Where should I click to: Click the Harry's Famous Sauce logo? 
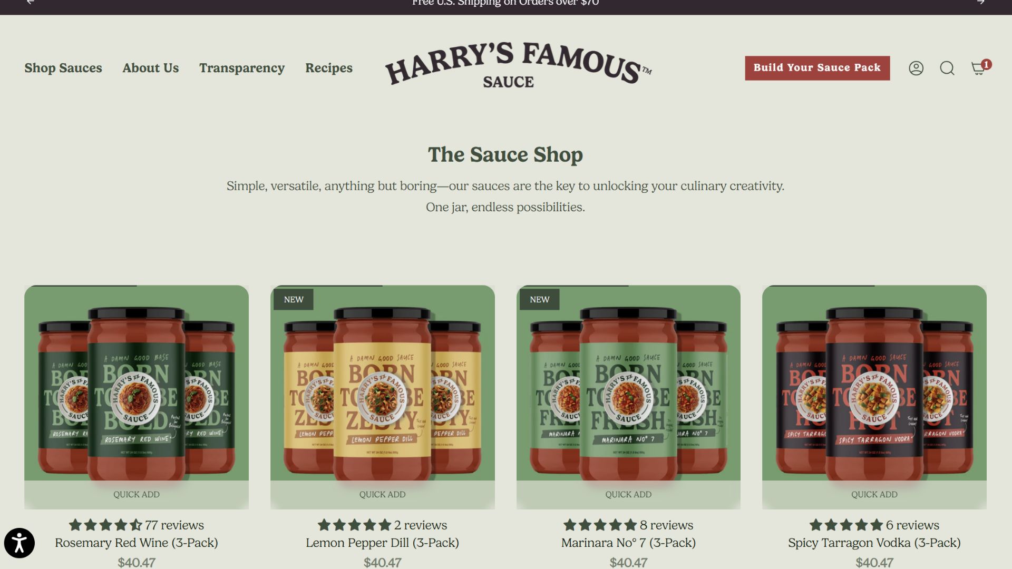pos(518,64)
